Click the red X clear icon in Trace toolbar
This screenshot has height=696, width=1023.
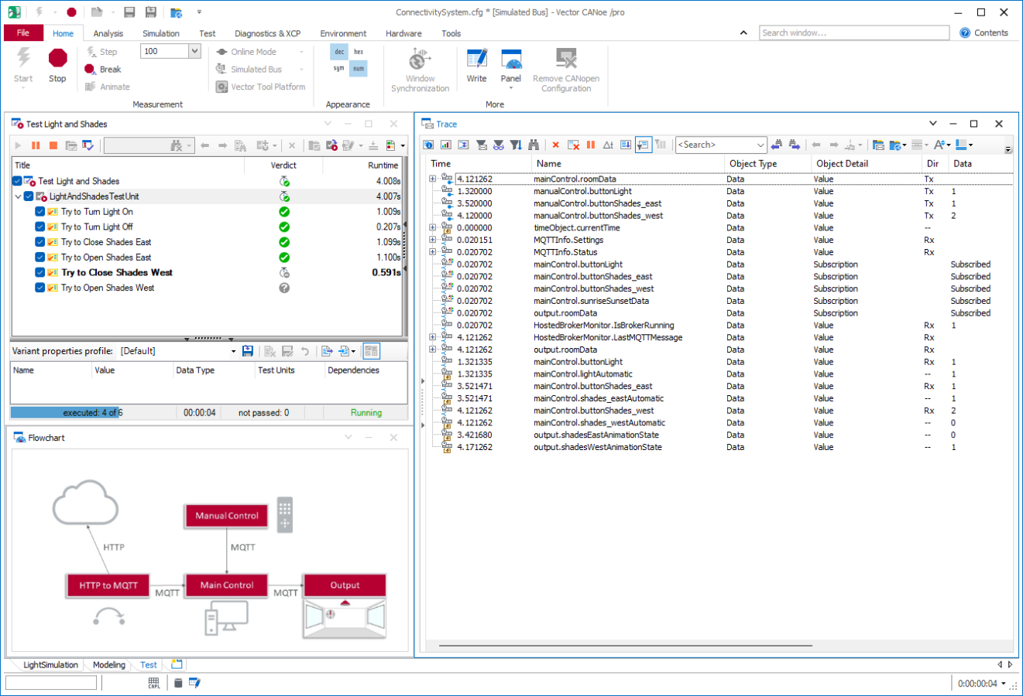click(555, 145)
